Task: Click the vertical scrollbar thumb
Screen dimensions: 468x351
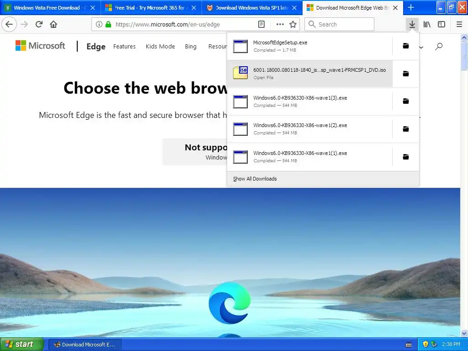Action: pos(464,56)
